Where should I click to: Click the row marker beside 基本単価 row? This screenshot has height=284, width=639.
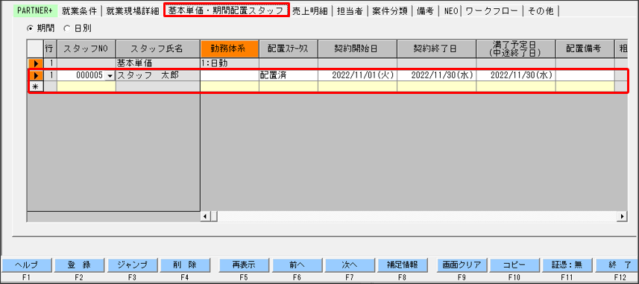tap(36, 63)
